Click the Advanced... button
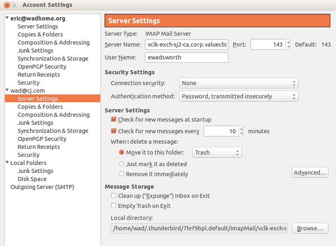This screenshot has width=336, height=246. pyautogui.click(x=310, y=173)
